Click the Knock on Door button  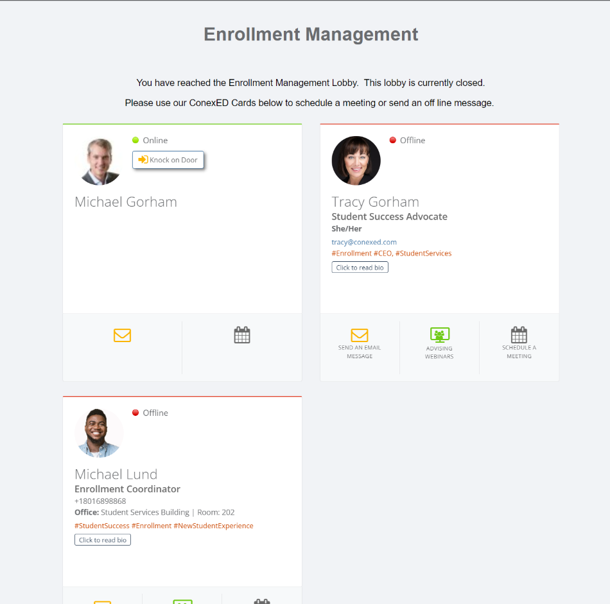click(168, 160)
